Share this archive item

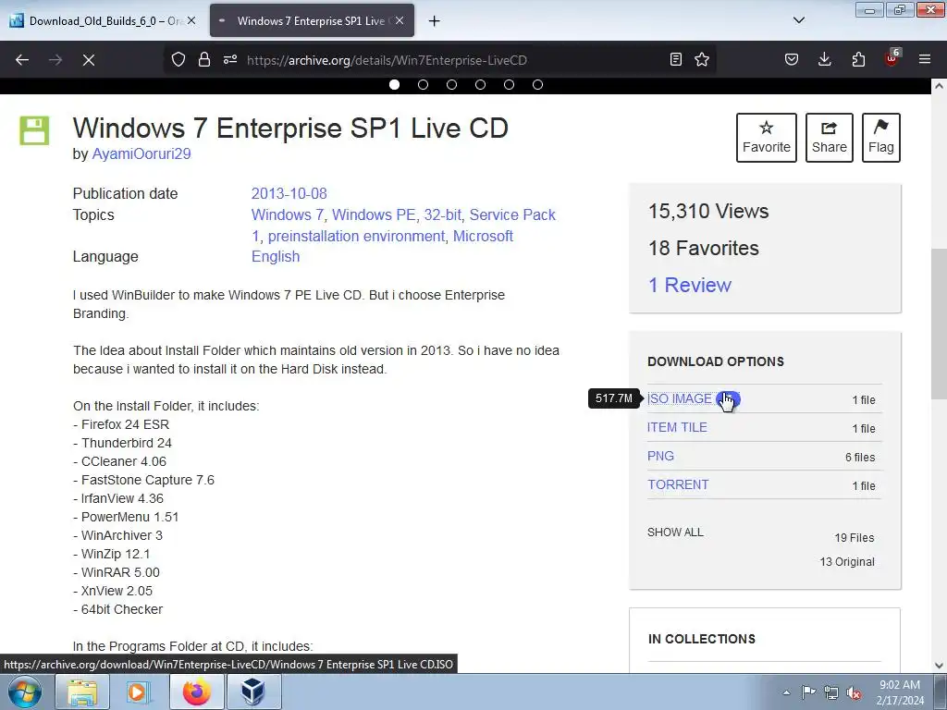(x=830, y=138)
